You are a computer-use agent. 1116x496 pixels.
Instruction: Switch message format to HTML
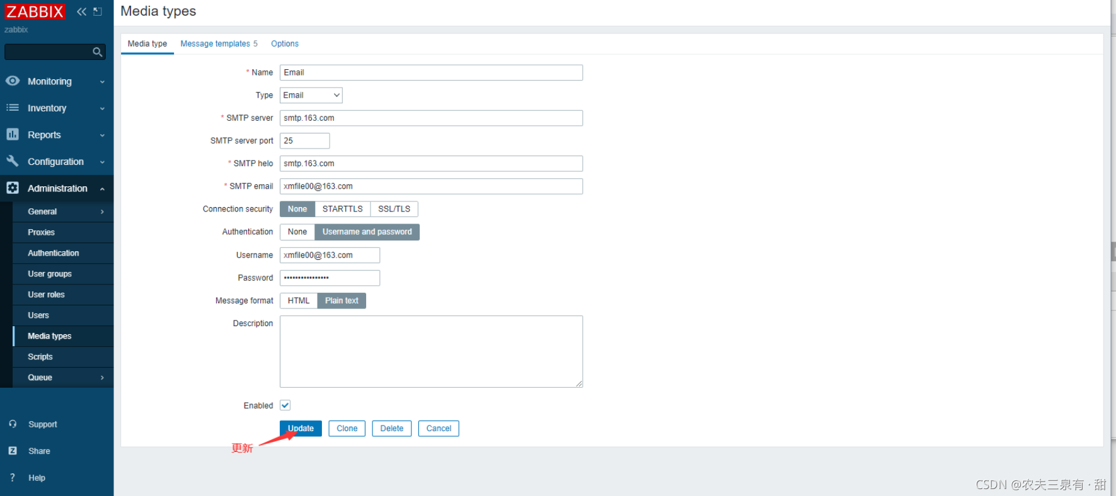[299, 300]
